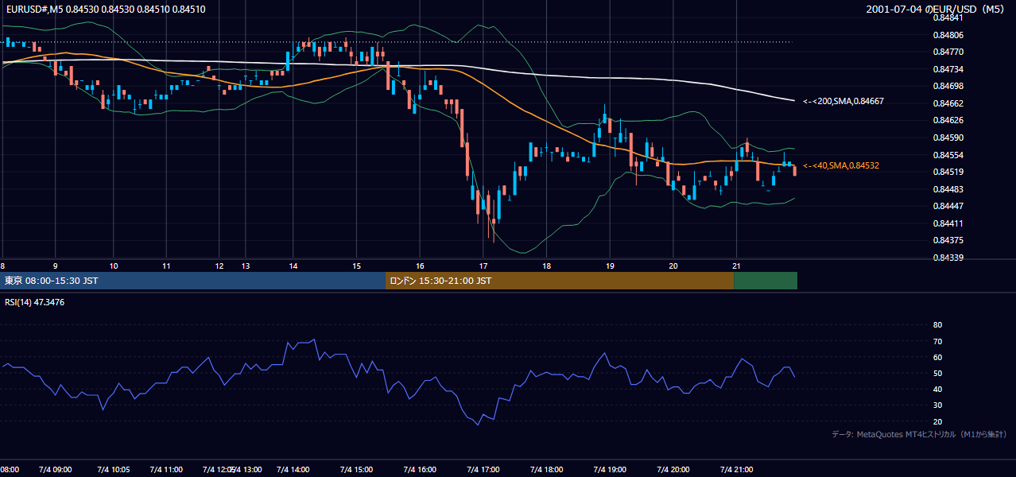Click RSI scale level 40
1016x477 pixels.
tap(937, 389)
